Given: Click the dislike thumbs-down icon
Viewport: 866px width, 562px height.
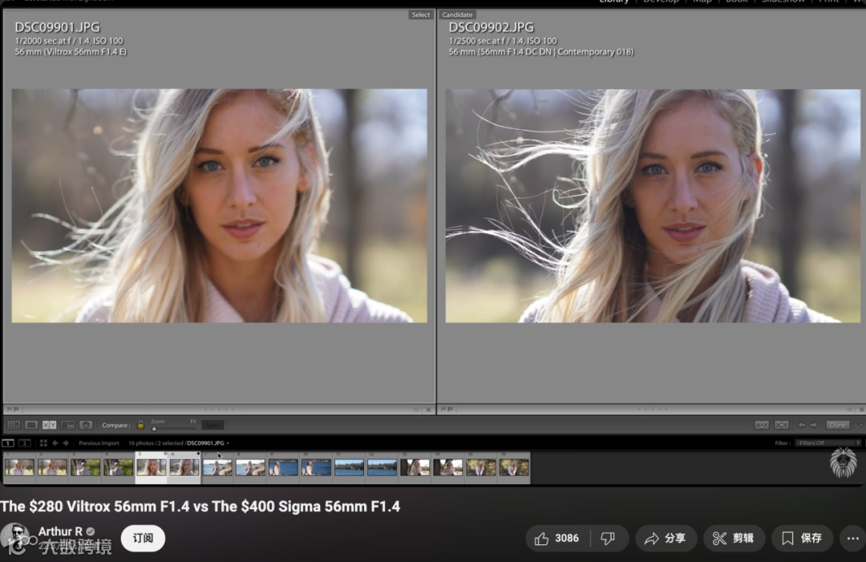Looking at the screenshot, I should point(608,538).
